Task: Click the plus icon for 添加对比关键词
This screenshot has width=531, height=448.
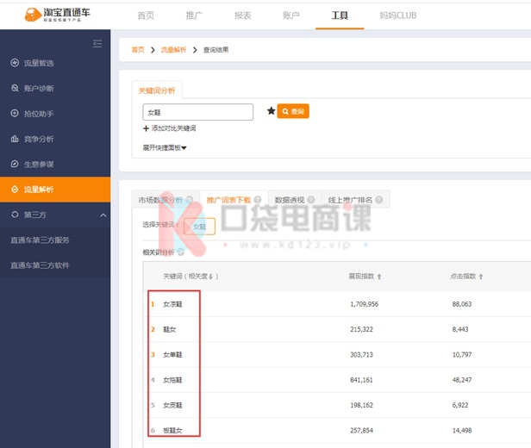Action: (x=146, y=128)
